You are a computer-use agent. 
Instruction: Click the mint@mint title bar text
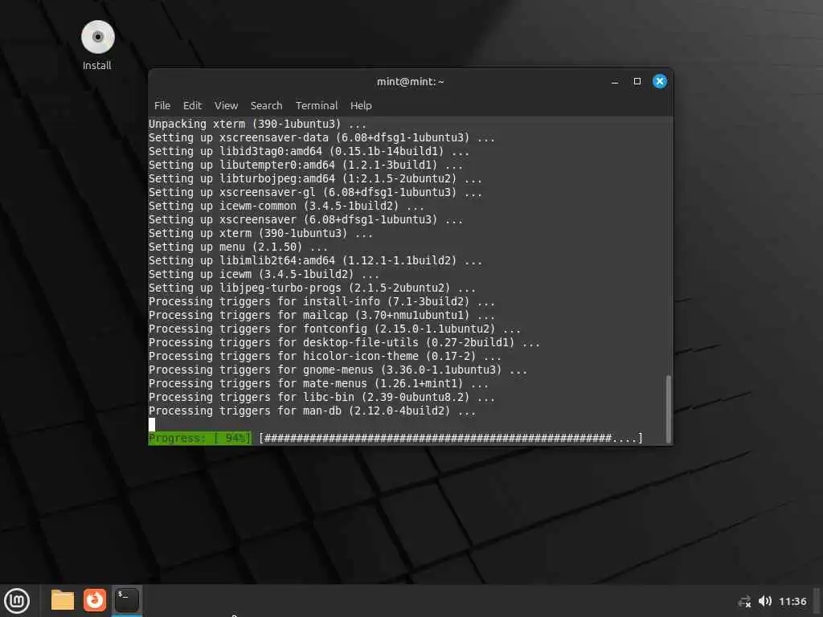click(411, 82)
